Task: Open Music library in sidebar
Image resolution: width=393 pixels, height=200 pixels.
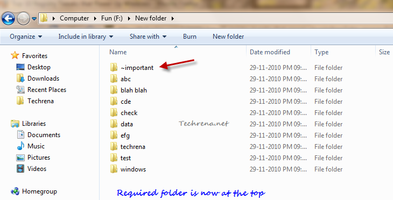Action: click(36, 146)
